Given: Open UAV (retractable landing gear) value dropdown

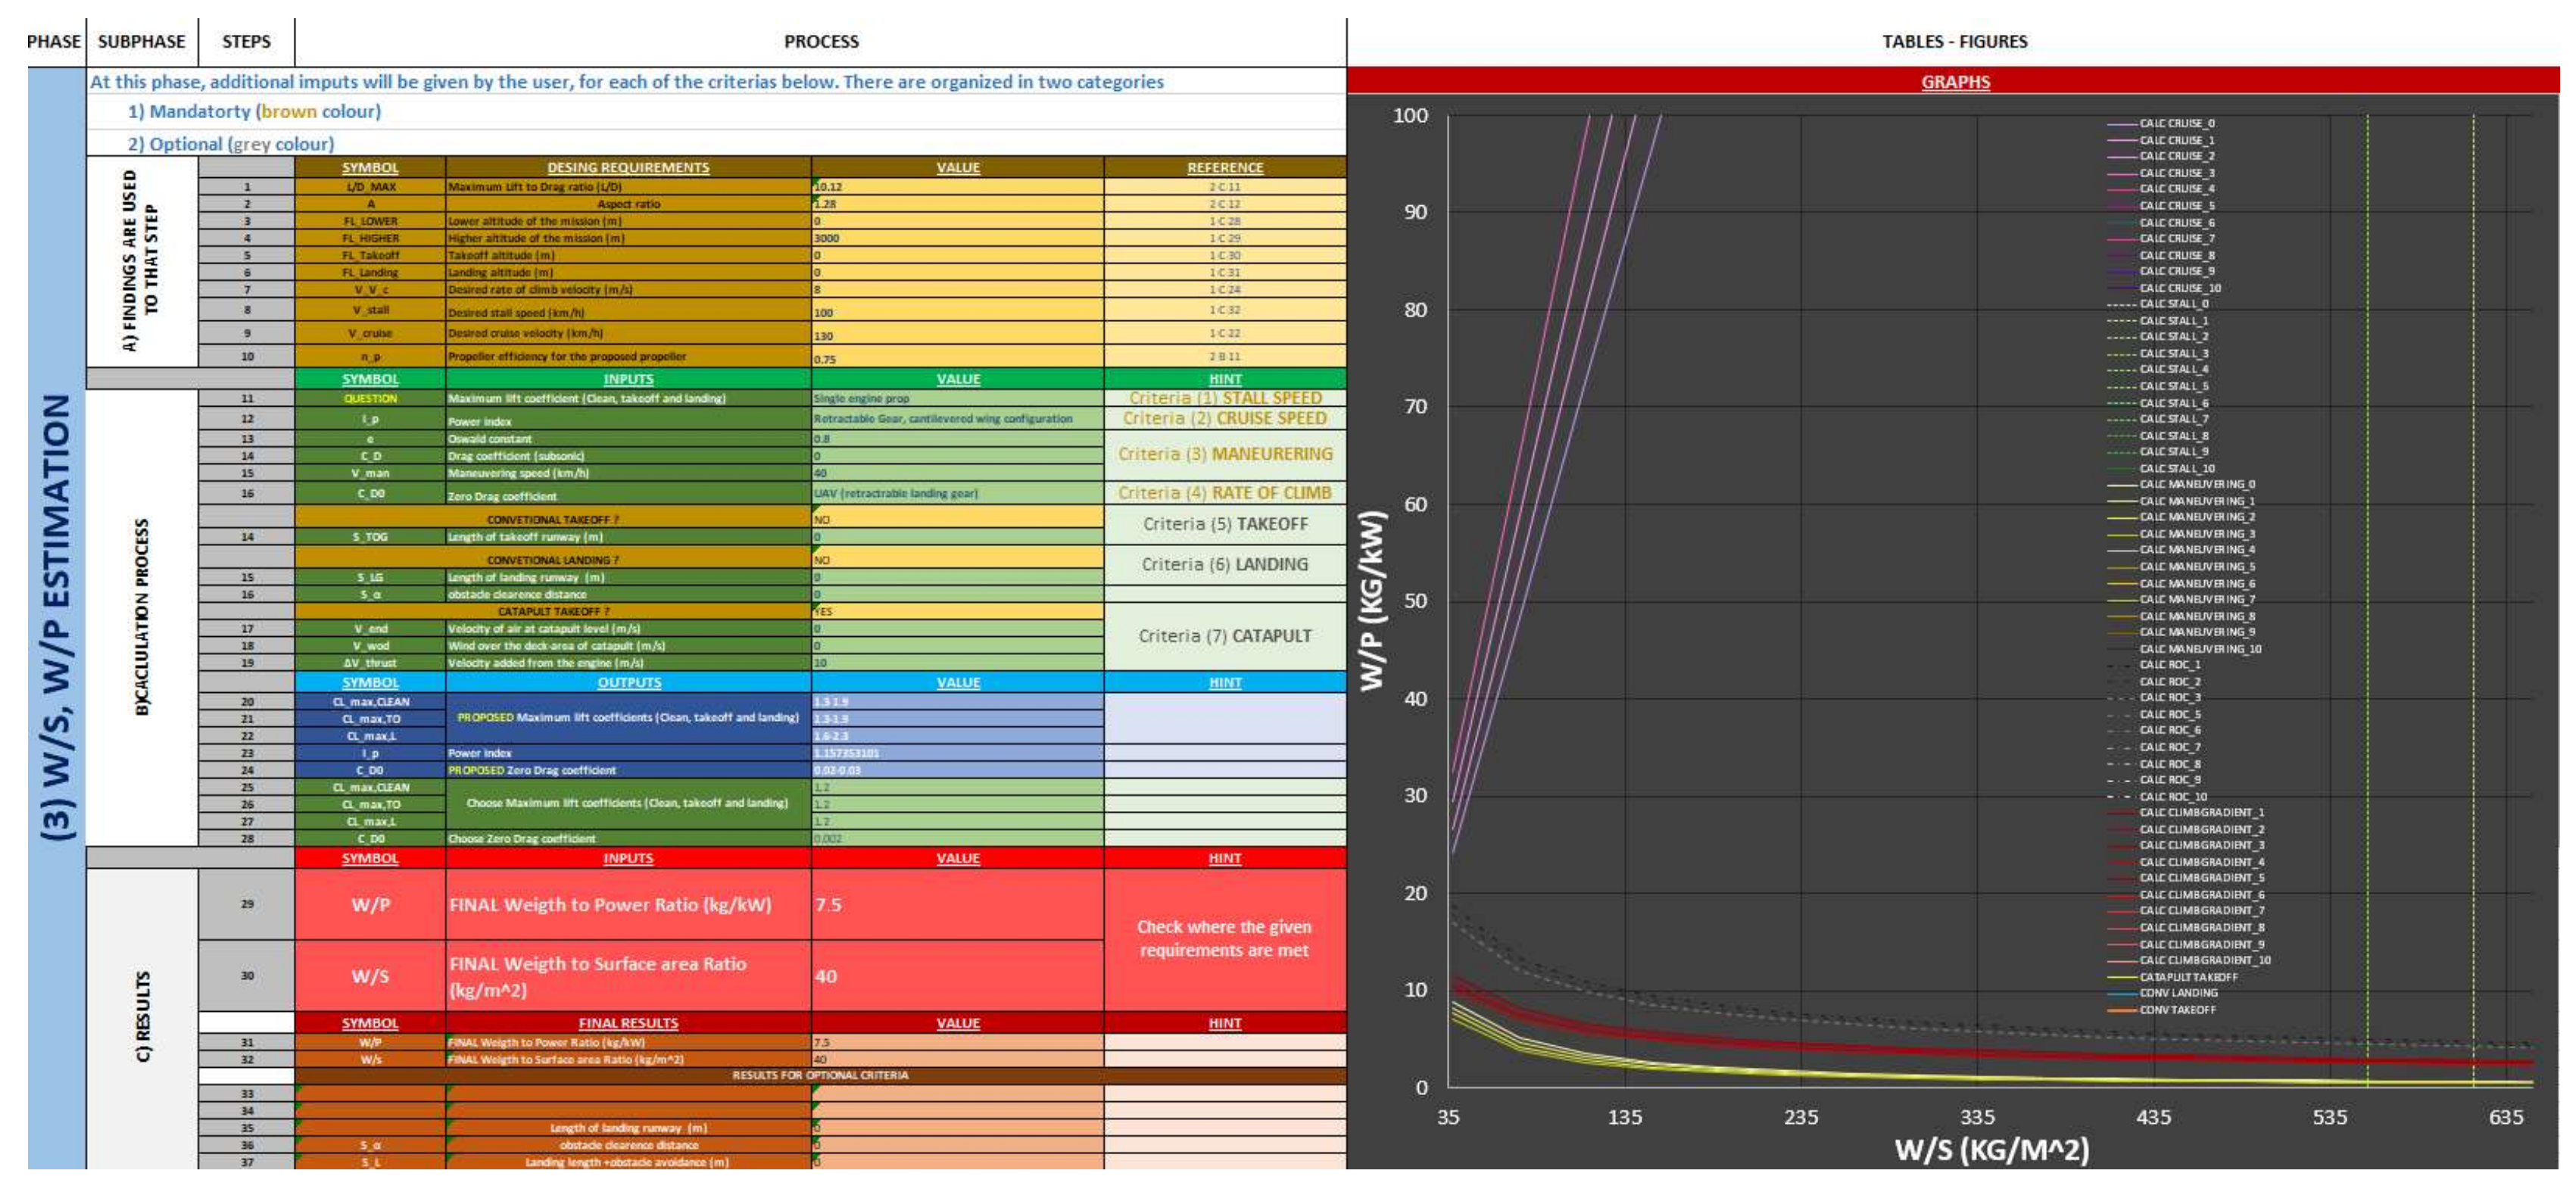Looking at the screenshot, I should coord(956,493).
